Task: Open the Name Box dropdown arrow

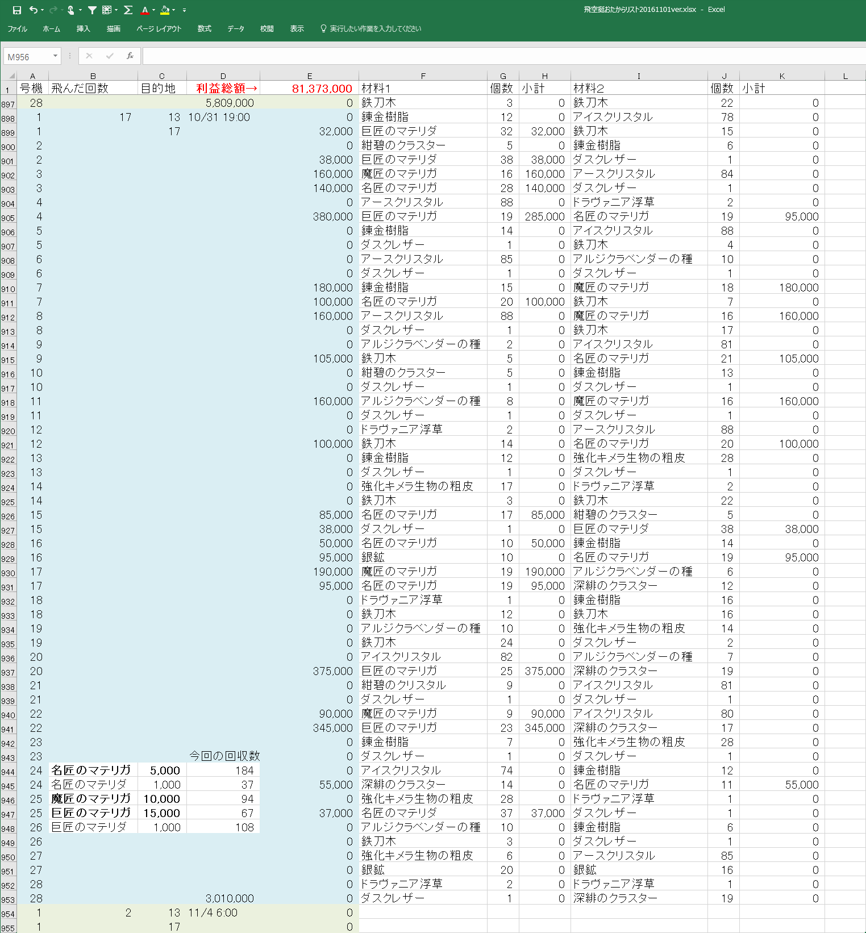Action: click(55, 56)
